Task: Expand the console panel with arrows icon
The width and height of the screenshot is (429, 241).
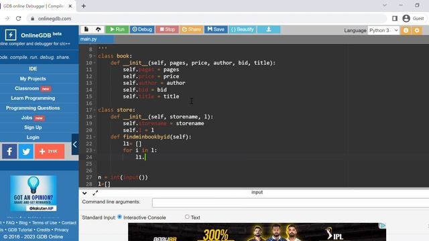Action: coord(95,193)
